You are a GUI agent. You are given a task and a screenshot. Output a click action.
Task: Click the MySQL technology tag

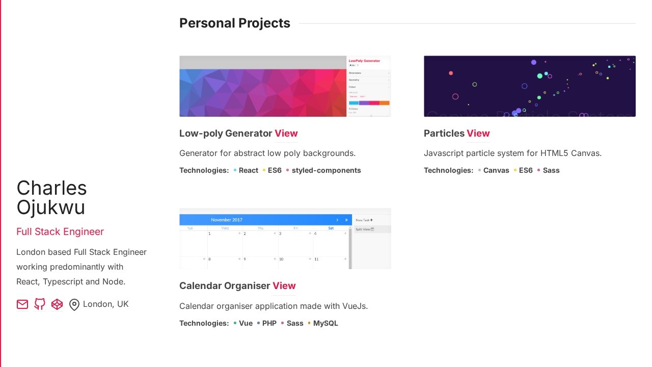pos(325,324)
